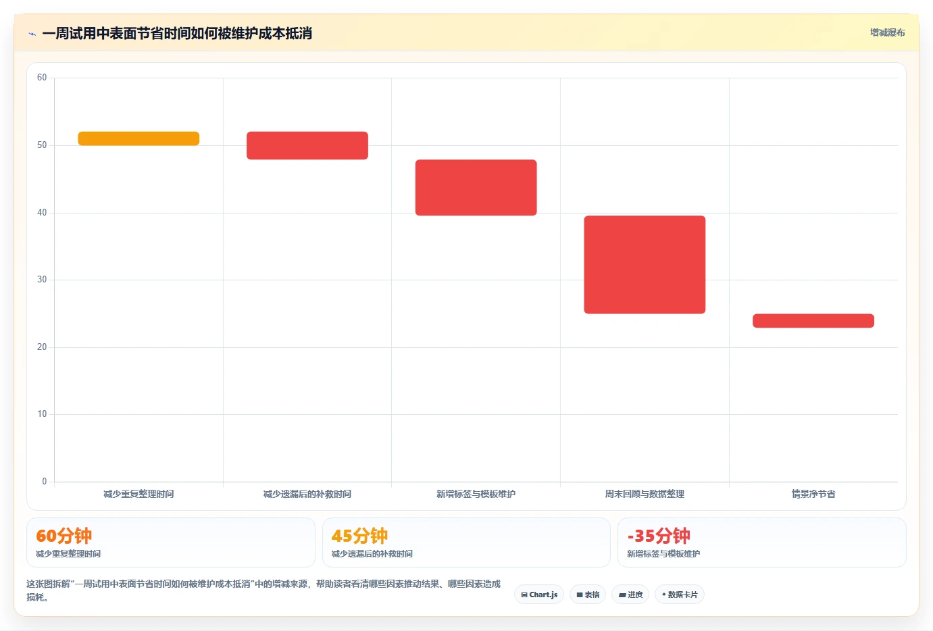Select the 数据卡片 chip
Screen dimensions: 933x631
click(679, 595)
